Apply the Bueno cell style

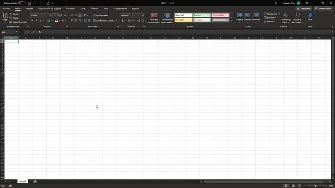(202, 15)
